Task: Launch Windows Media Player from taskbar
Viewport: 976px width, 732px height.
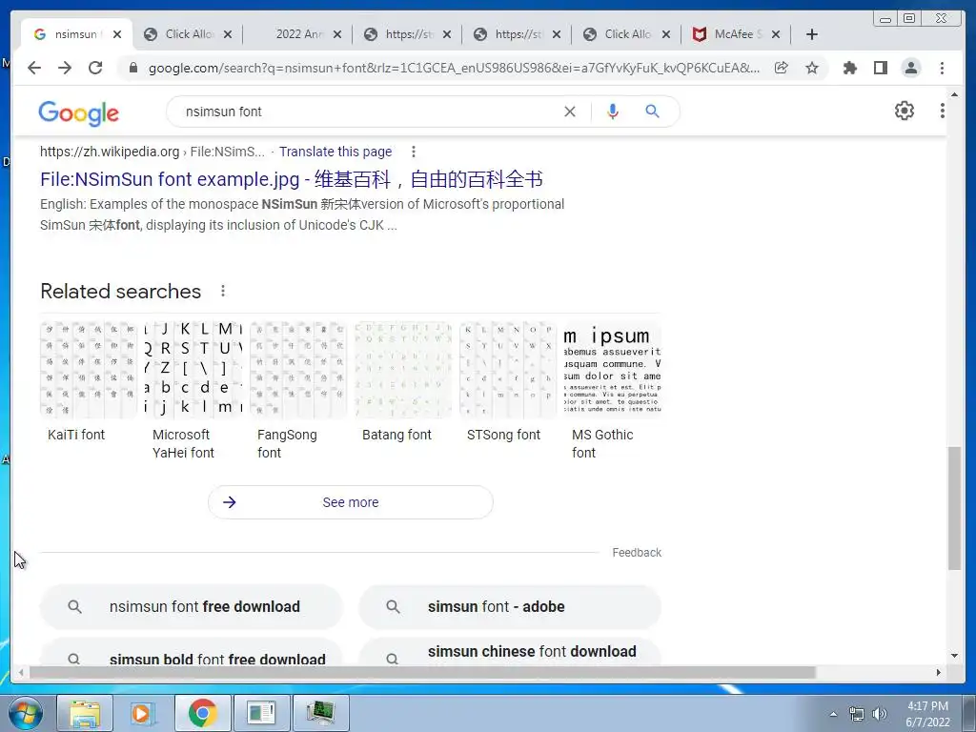Action: pos(143,713)
